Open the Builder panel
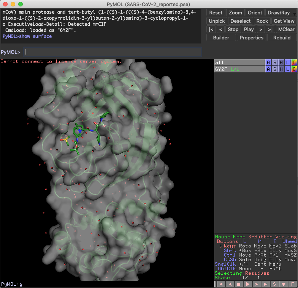Viewport: 298px width, 288px height. pos(221,38)
